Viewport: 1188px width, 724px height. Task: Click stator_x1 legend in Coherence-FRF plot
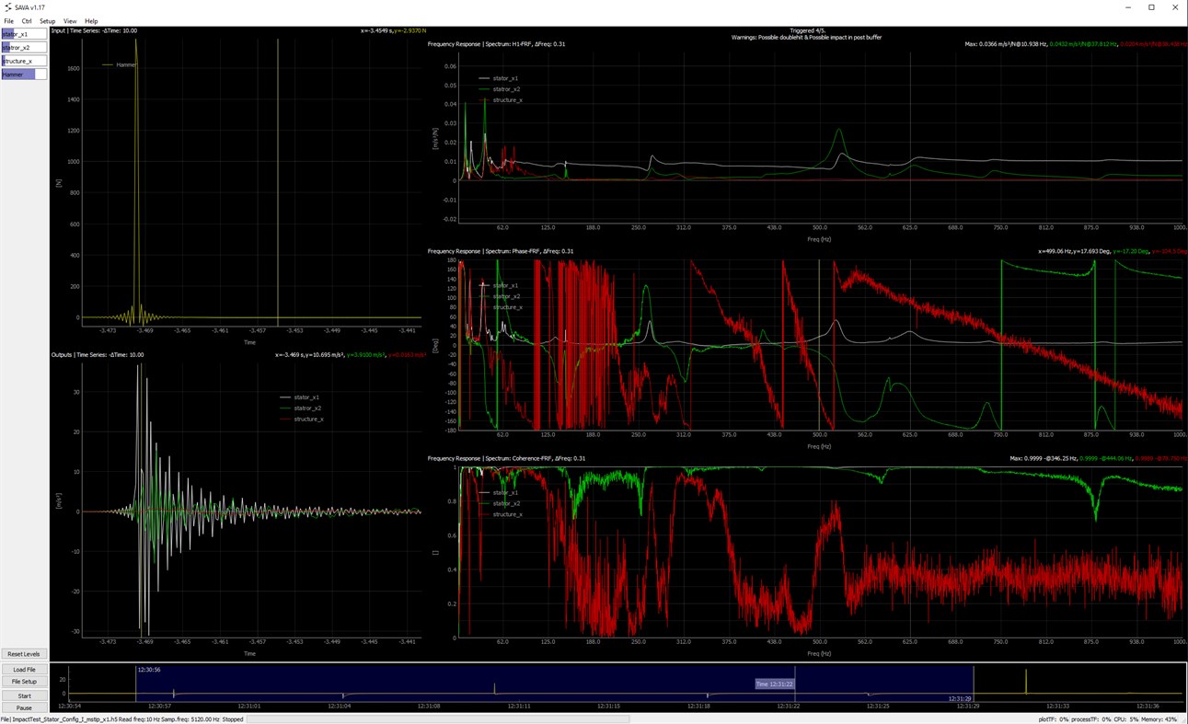point(498,493)
